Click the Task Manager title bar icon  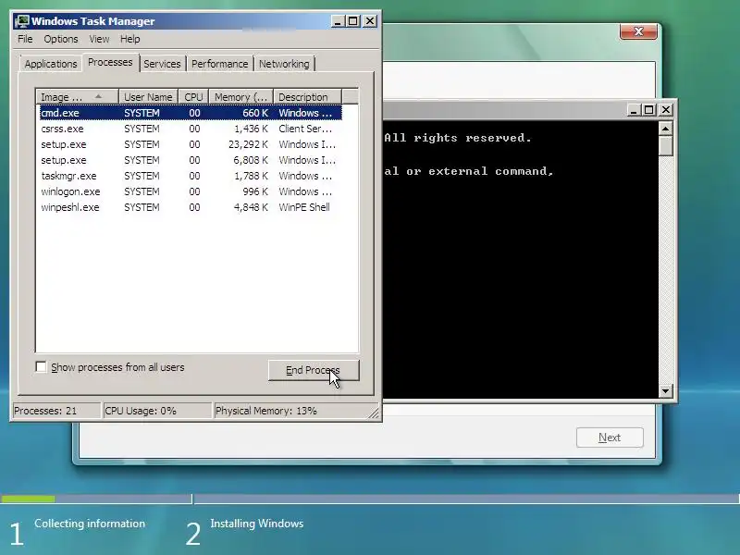click(x=21, y=21)
